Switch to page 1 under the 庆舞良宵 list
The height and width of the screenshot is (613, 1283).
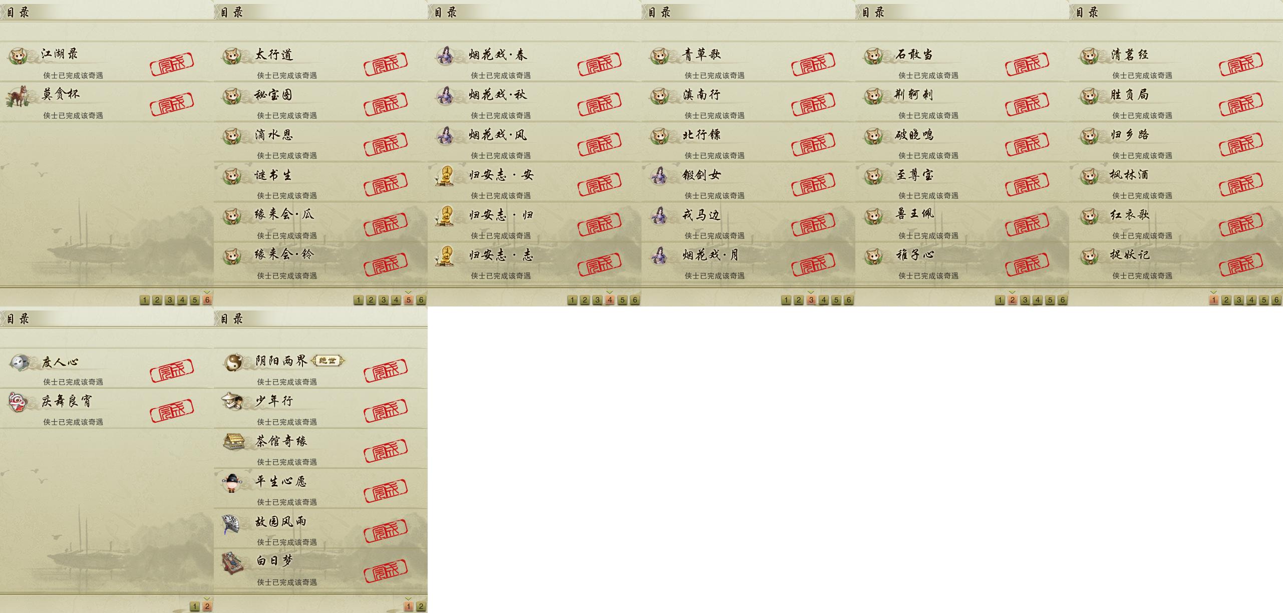[x=195, y=606]
